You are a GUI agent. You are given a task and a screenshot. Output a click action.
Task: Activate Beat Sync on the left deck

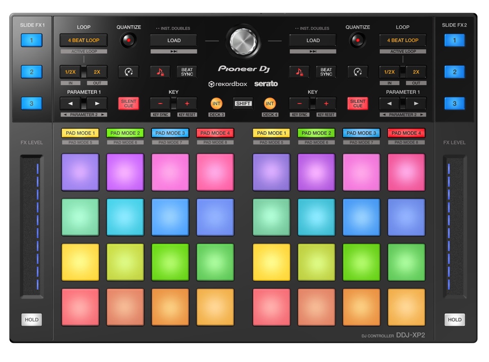point(187,72)
